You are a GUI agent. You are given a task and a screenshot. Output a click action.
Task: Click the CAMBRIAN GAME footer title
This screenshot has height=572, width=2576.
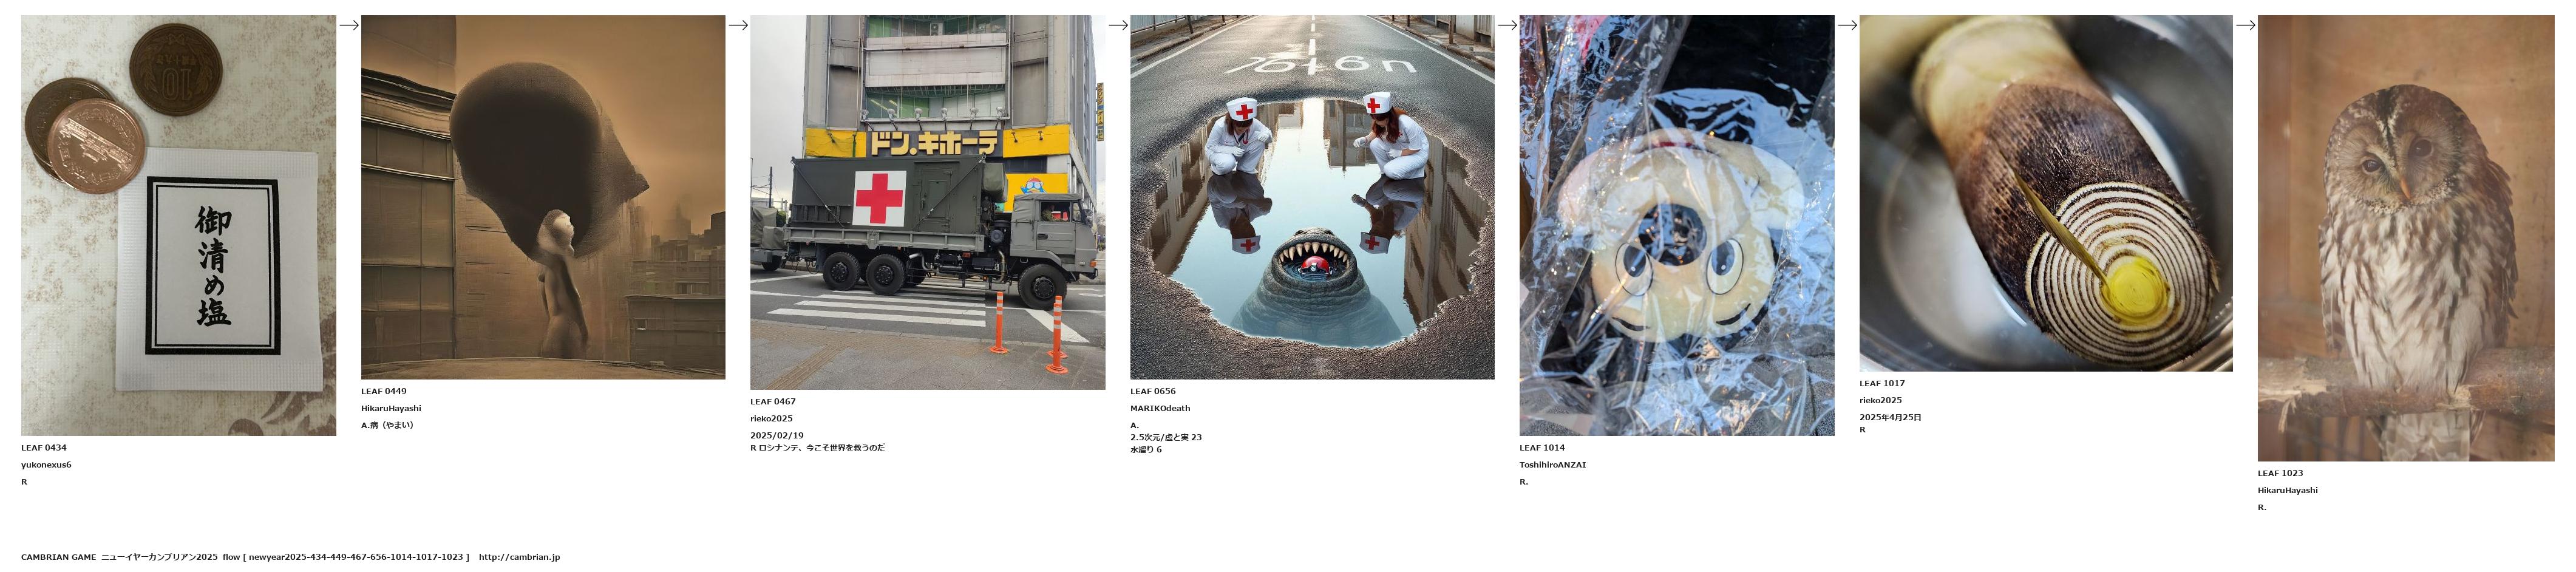coord(58,557)
